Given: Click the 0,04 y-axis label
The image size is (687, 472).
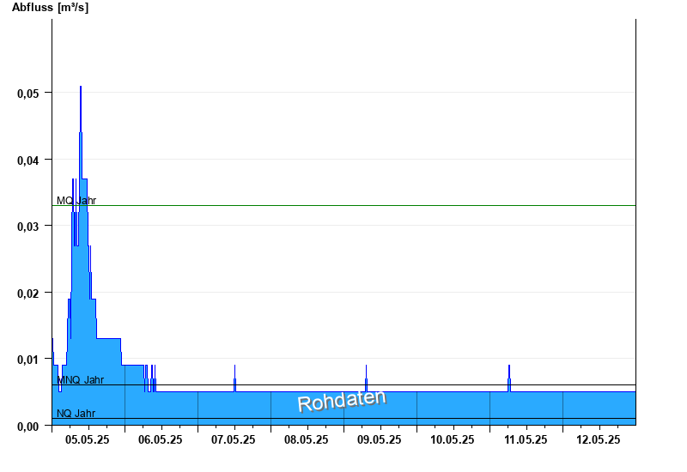Looking at the screenshot, I should [28, 160].
